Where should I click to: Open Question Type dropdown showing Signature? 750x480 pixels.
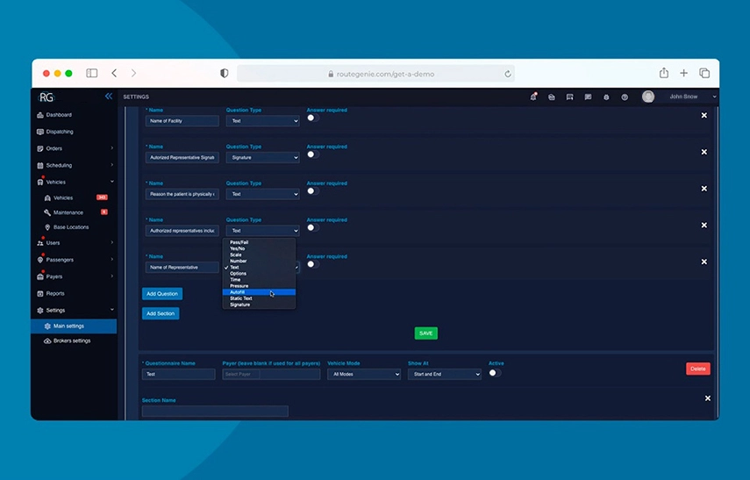pos(262,157)
